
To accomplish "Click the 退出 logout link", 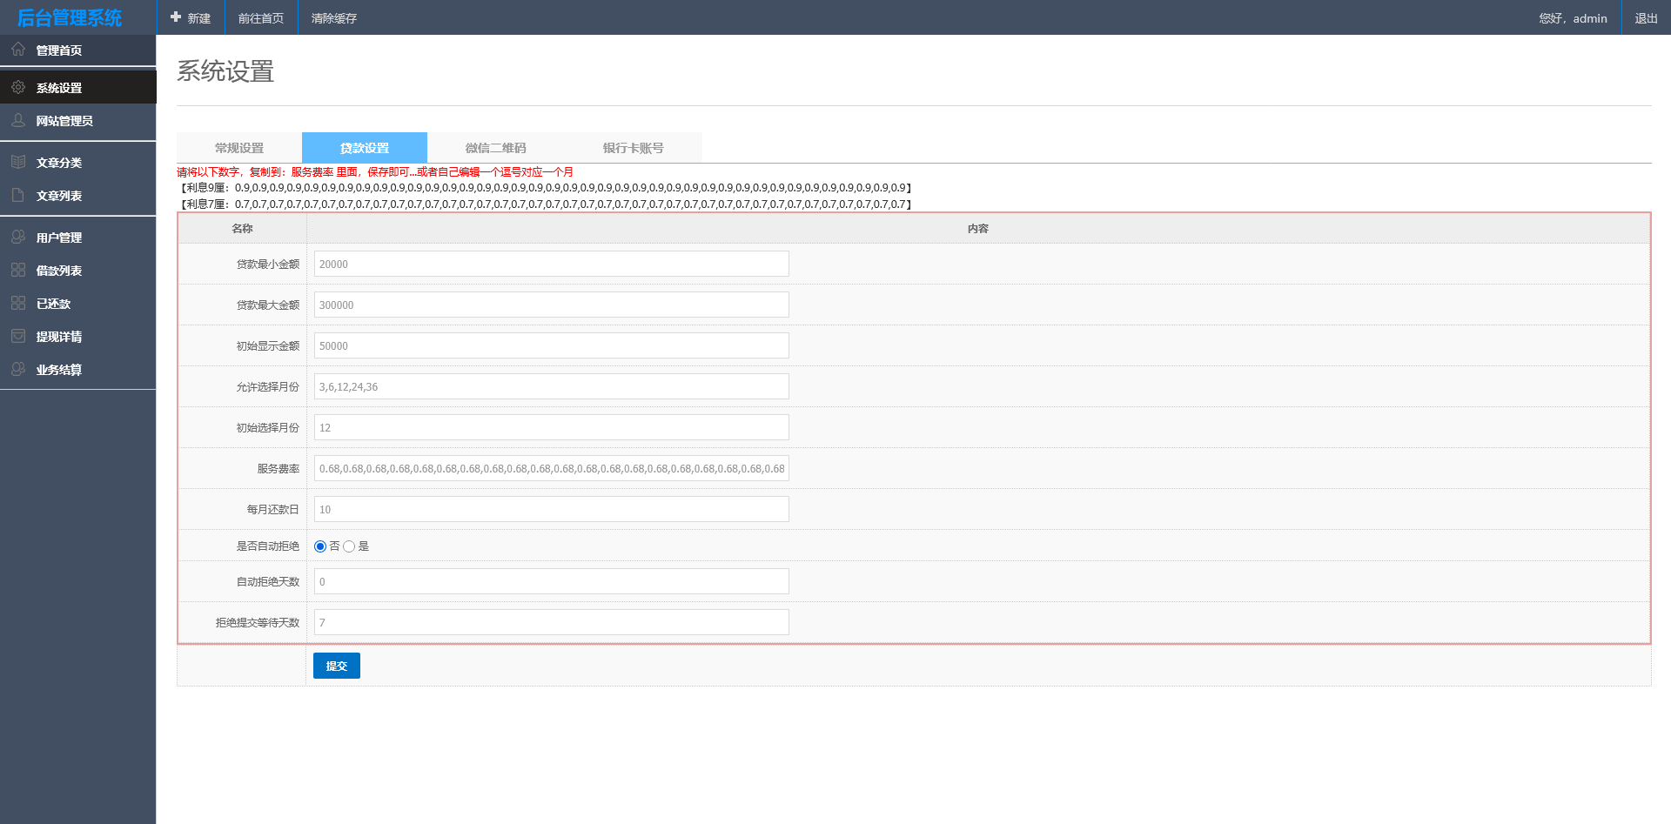I will [x=1646, y=17].
